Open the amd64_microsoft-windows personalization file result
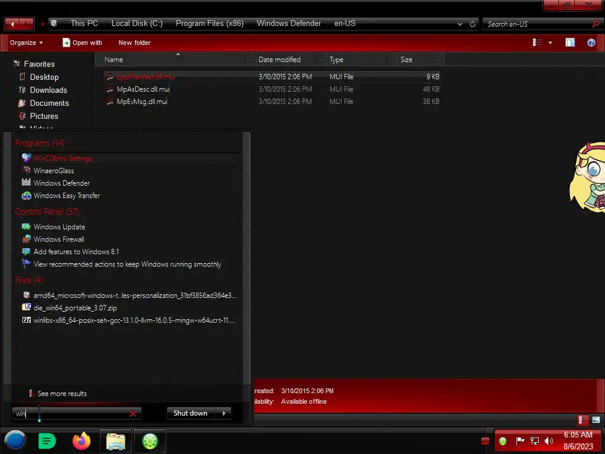The width and height of the screenshot is (605, 454). (x=129, y=296)
